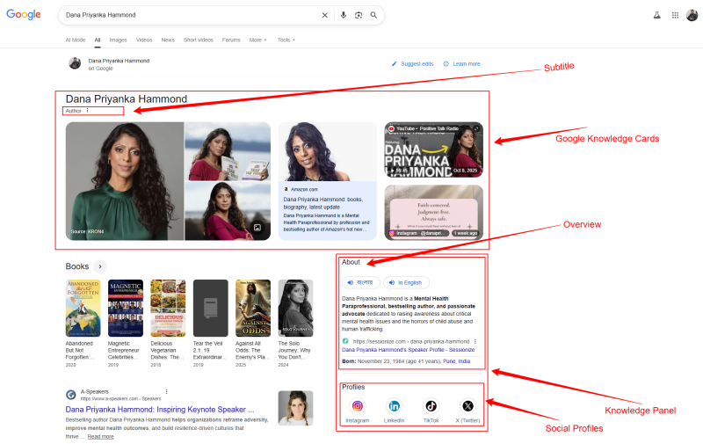This screenshot has height=444, width=703.
Task: Play About text In English
Action: [x=406, y=282]
